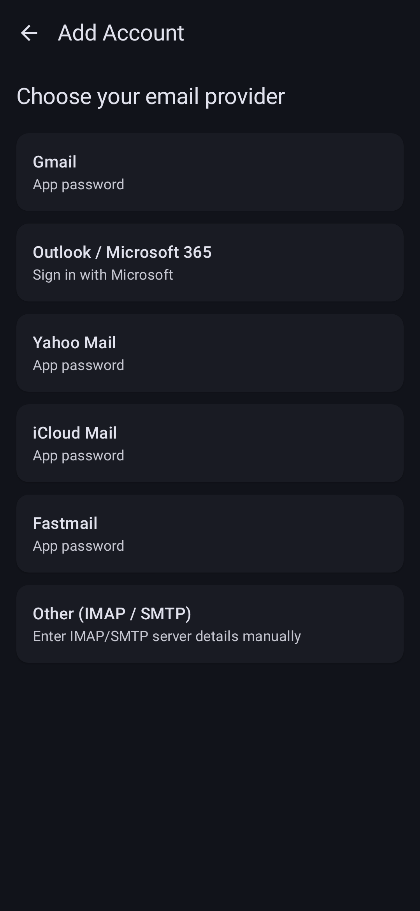Viewport: 420px width, 911px height.
Task: Pick Yahoo Mail from the provider list
Action: click(x=210, y=353)
